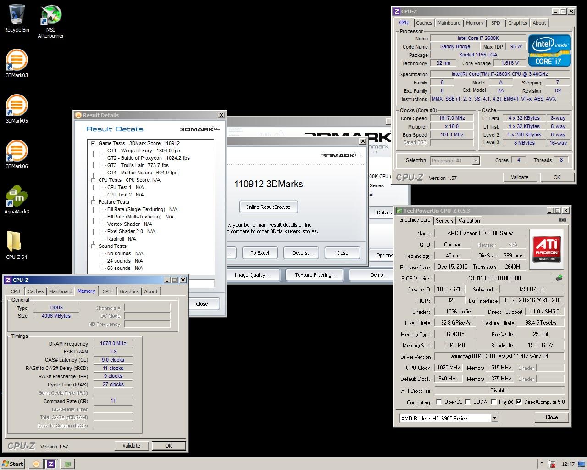Click Close in the Result Details window
This screenshot has width=587, height=470.
pos(202,304)
